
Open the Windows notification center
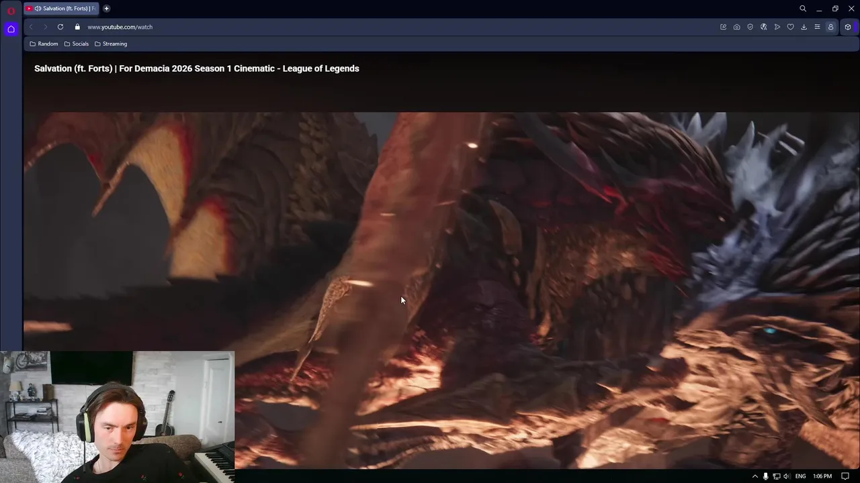845,476
